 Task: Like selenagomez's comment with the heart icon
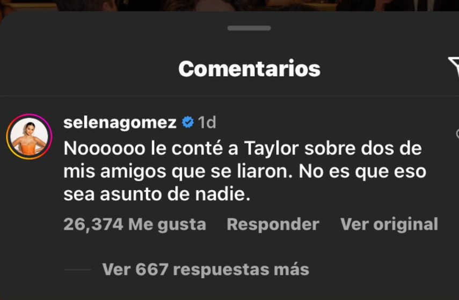(457, 134)
